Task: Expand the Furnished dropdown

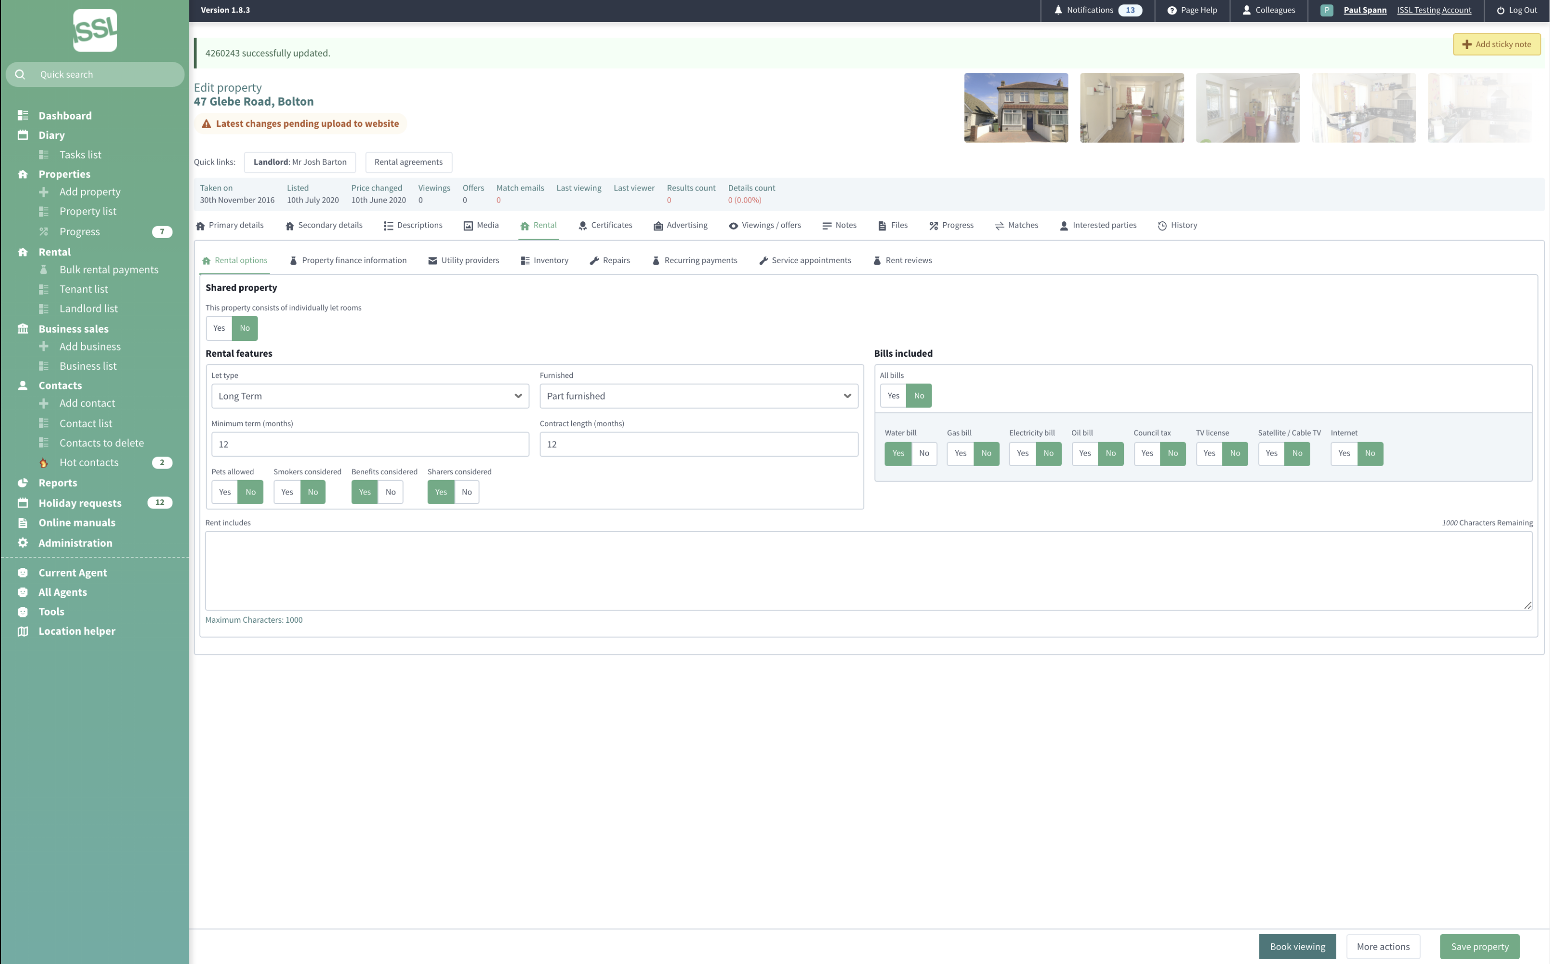Action: click(698, 396)
